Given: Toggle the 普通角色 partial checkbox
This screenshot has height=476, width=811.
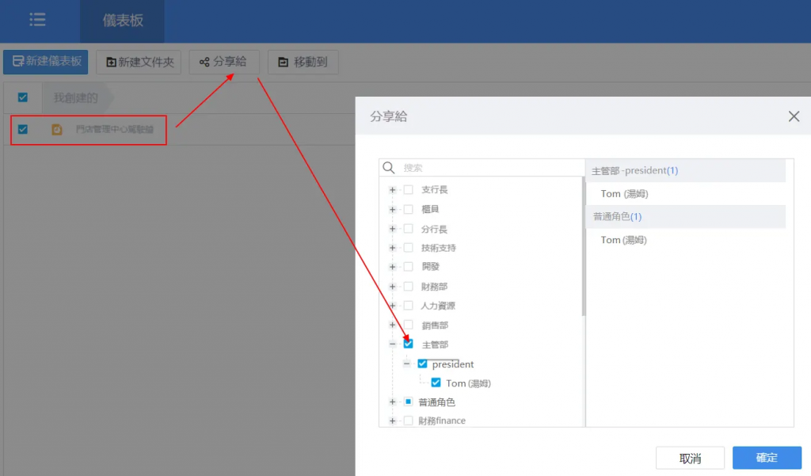Looking at the screenshot, I should (x=408, y=402).
